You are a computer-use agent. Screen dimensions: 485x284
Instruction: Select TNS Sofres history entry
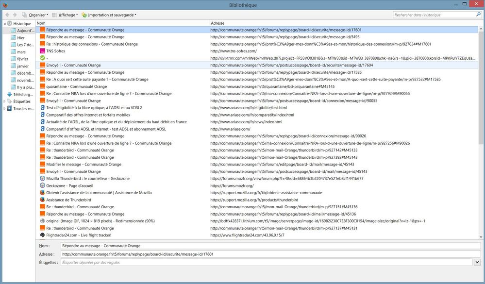257,51
